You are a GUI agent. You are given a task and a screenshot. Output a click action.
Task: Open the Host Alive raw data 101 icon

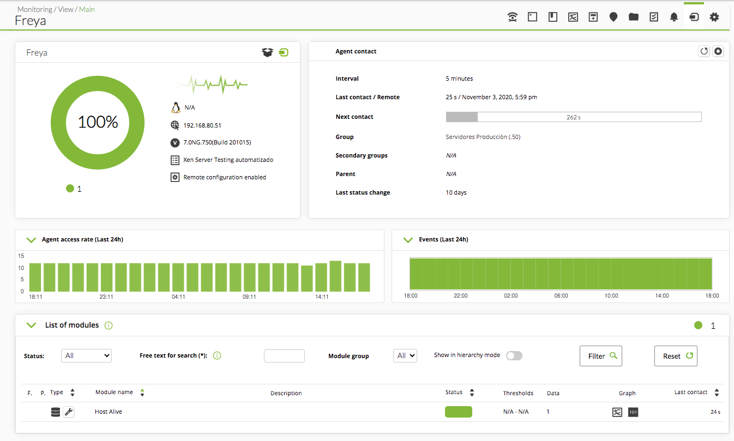[x=633, y=412]
